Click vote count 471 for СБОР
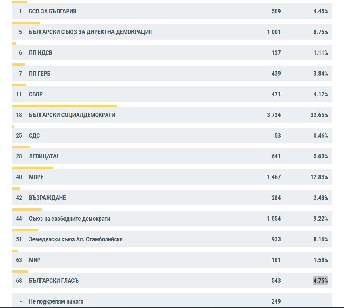The image size is (344, 308). tap(276, 94)
